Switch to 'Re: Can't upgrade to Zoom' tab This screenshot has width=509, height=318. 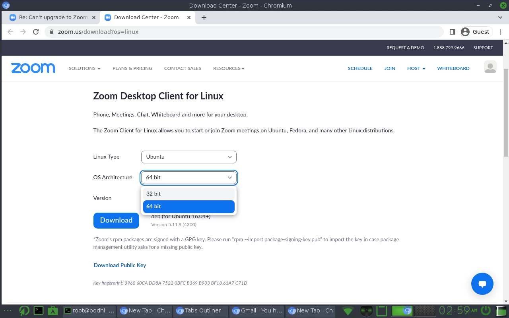[x=52, y=17]
